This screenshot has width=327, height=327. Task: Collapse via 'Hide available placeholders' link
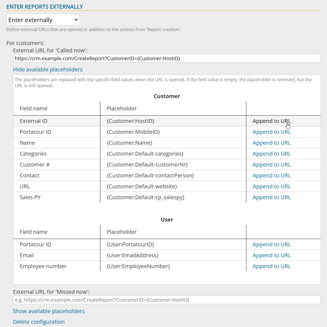48,69
